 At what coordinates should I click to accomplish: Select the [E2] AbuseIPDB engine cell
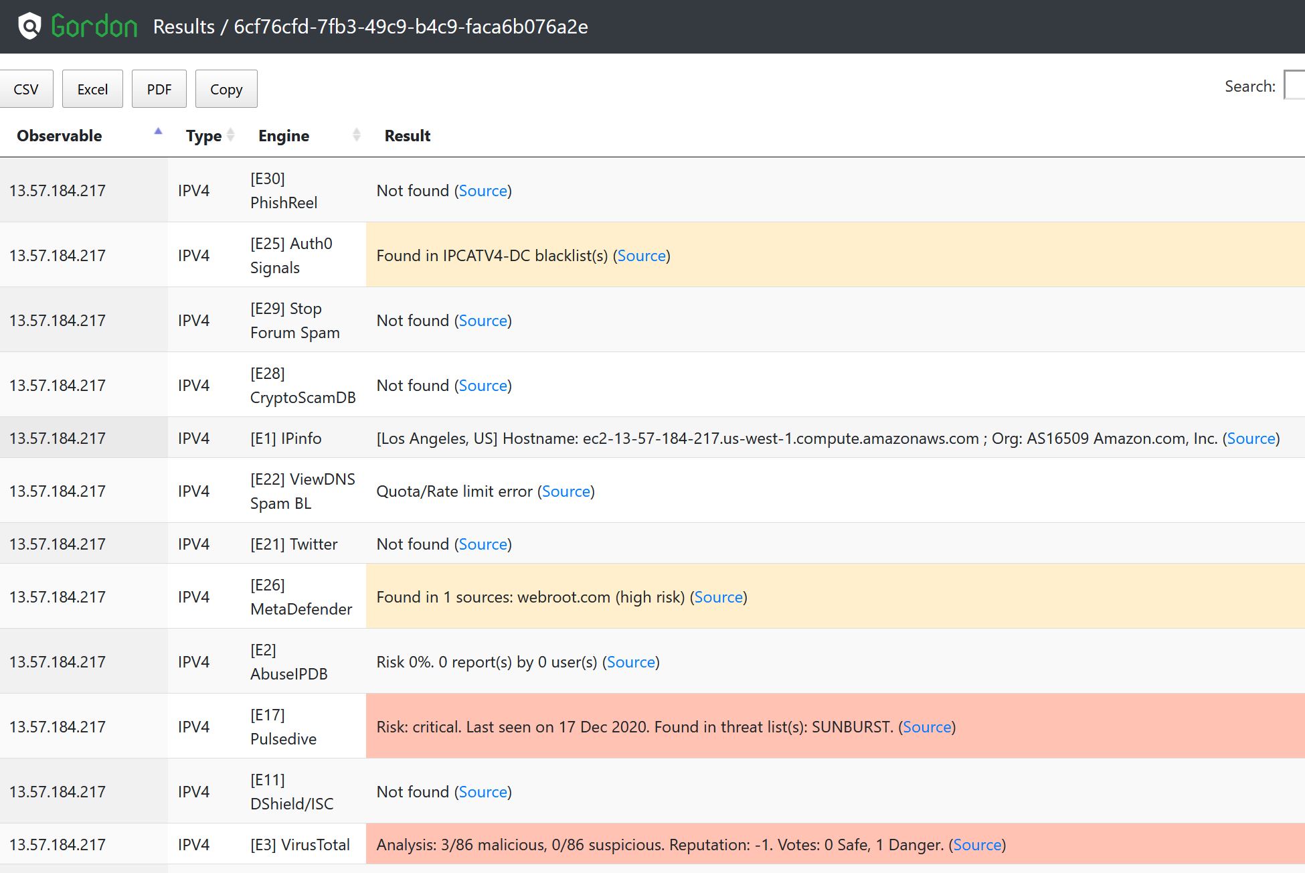tap(304, 662)
